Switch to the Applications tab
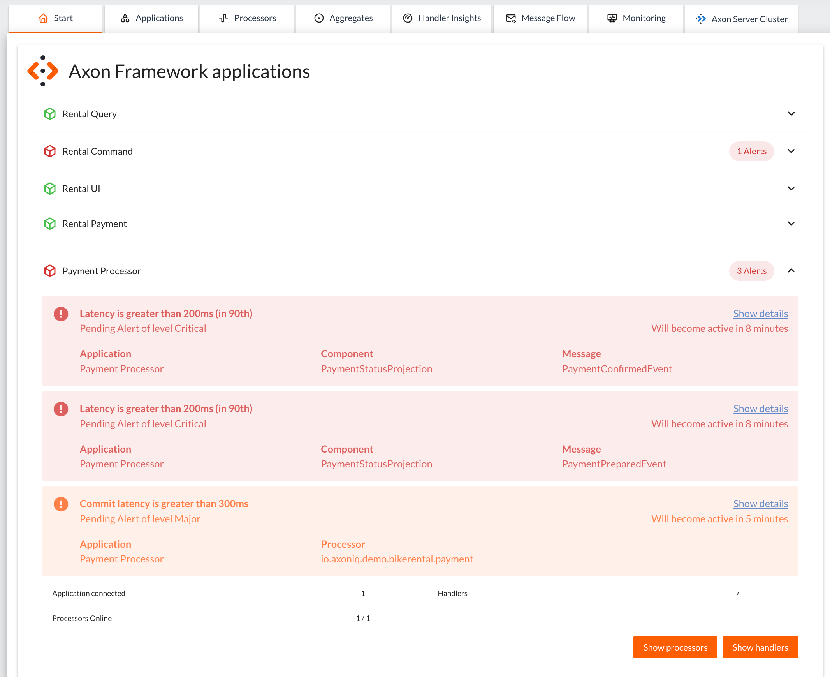Viewport: 830px width, 677px height. click(151, 18)
